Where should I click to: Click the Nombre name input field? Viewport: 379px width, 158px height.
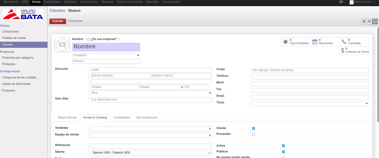(106, 47)
